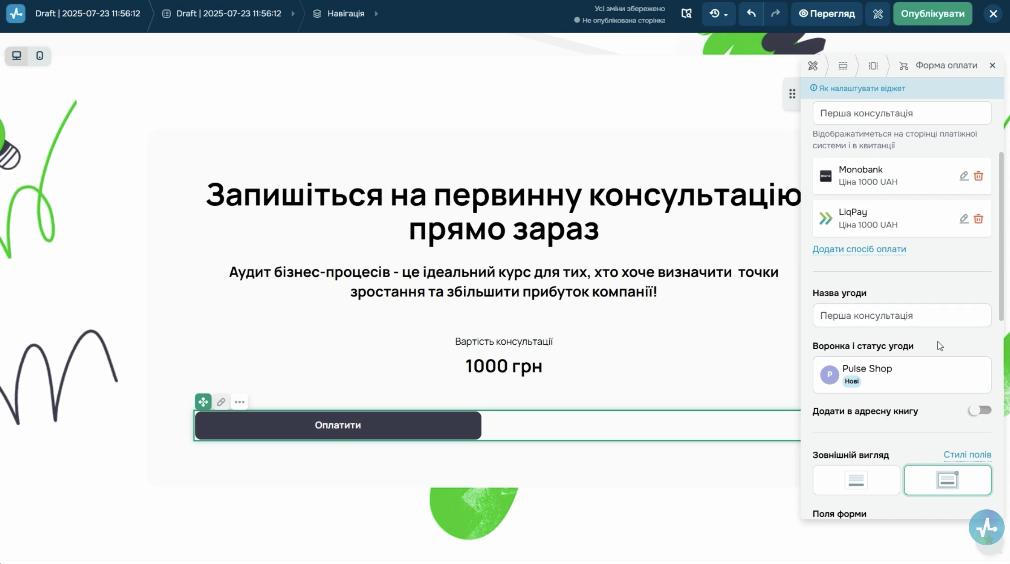Open version history dropdown
Screen dimensions: 1010x564
[718, 13]
